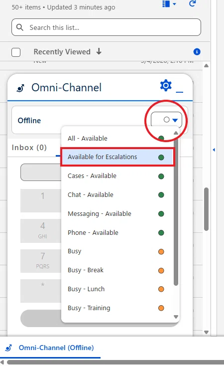Choose the plain Busy status
This screenshot has height=366, width=224.
point(117,251)
